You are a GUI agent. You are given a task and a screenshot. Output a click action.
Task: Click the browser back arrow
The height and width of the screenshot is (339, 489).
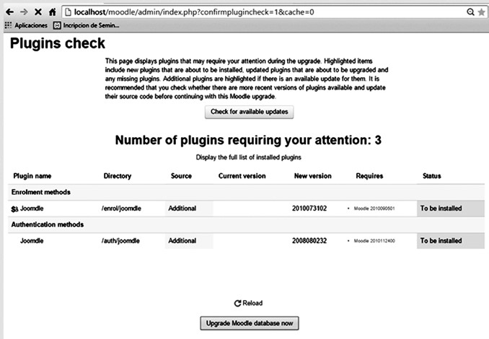click(9, 12)
